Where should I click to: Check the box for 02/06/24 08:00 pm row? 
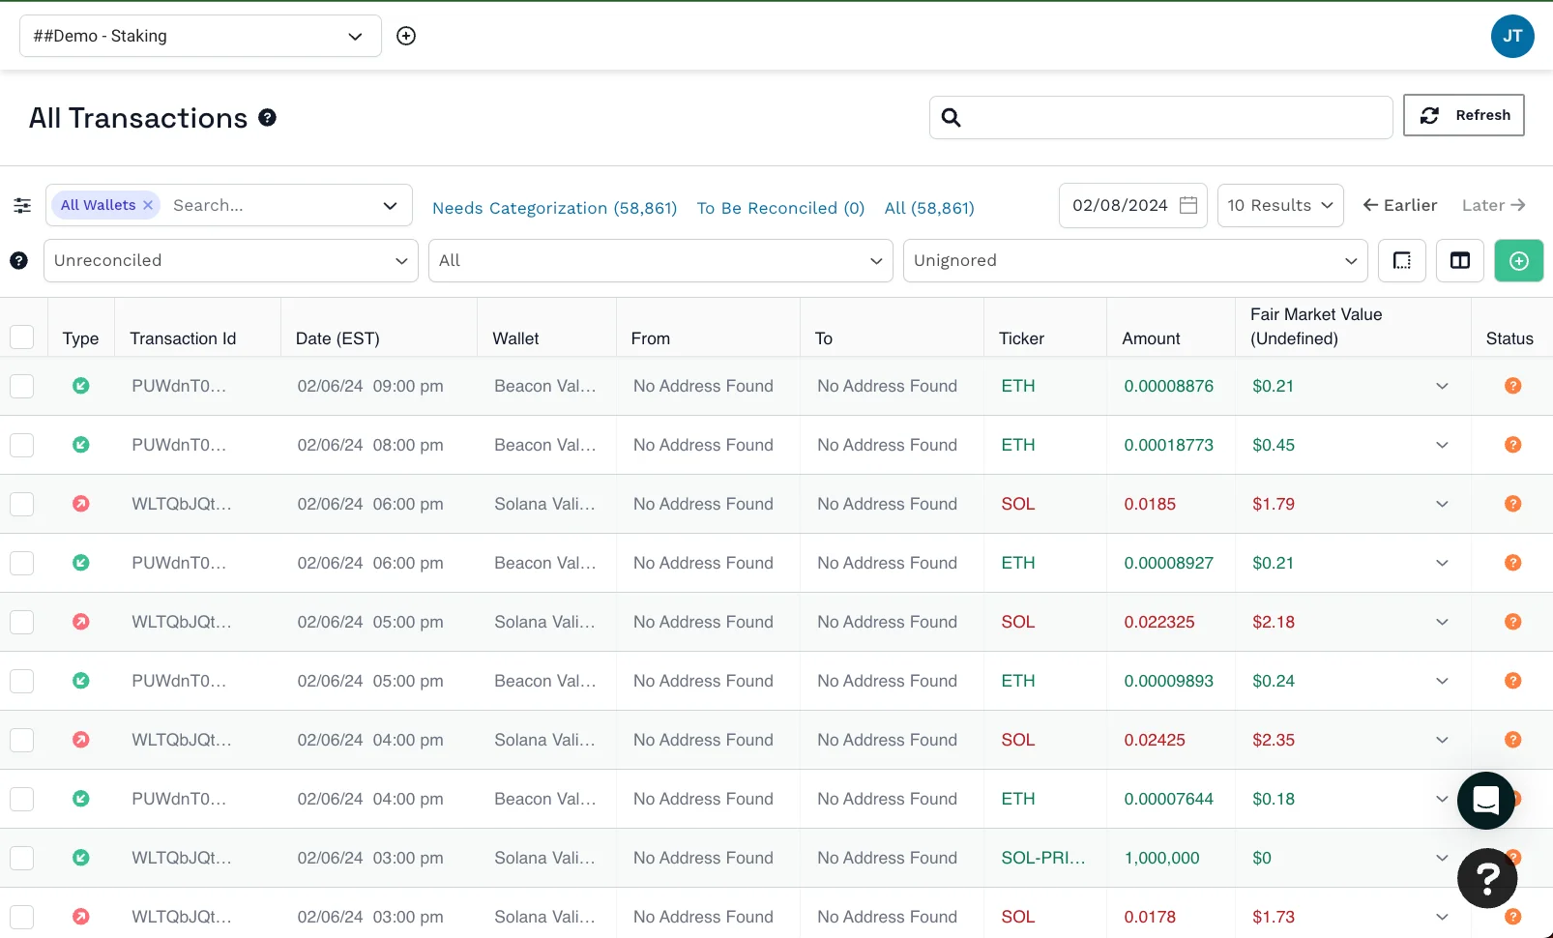click(21, 445)
